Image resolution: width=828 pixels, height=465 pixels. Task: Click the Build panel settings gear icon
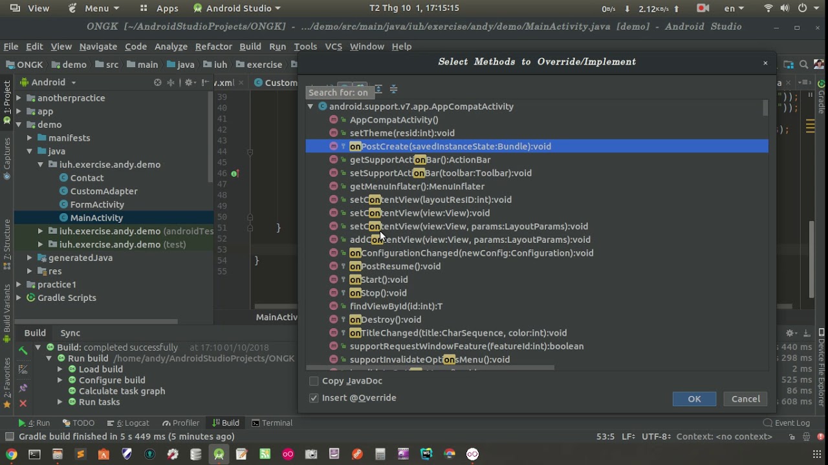click(x=789, y=333)
